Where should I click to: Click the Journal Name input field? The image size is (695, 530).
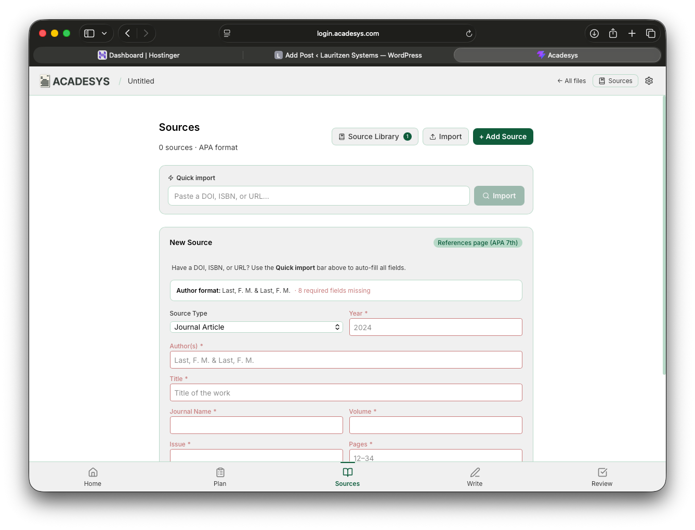(x=256, y=425)
